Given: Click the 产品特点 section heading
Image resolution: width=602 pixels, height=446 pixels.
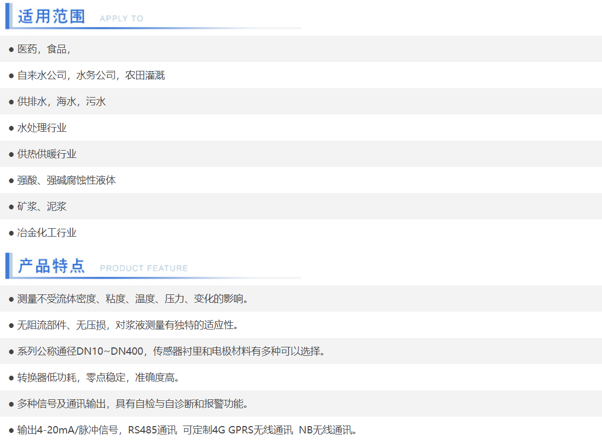Looking at the screenshot, I should (x=51, y=266).
